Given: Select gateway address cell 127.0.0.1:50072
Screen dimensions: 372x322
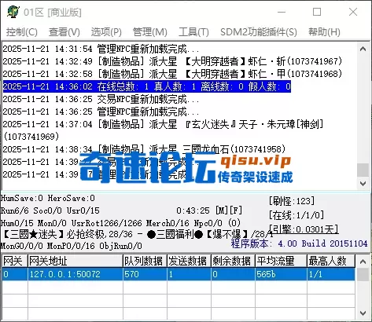Looking at the screenshot, I should pos(76,274).
